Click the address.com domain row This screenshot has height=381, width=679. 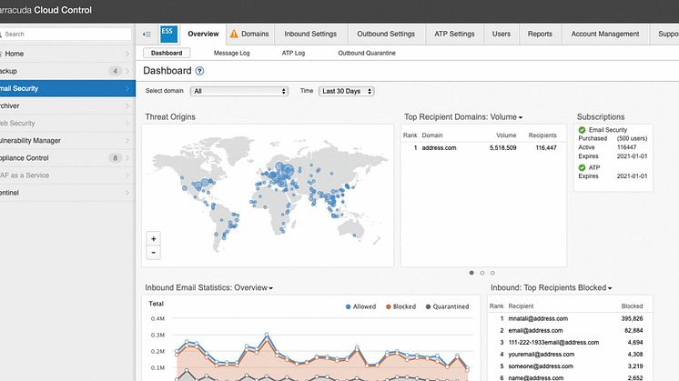(x=483, y=148)
